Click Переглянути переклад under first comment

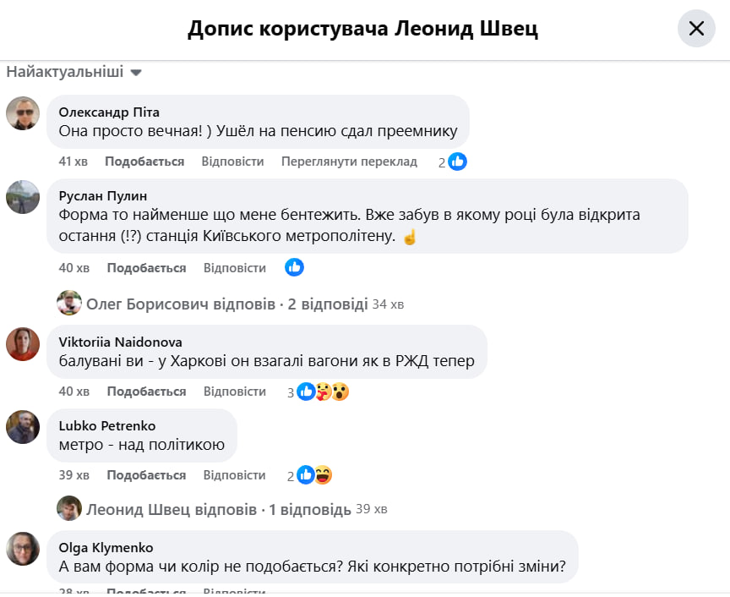tap(349, 162)
